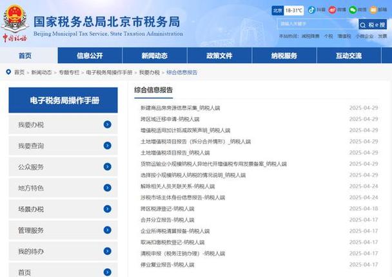
Task: Click the national emblem logo
Action: (x=14, y=19)
